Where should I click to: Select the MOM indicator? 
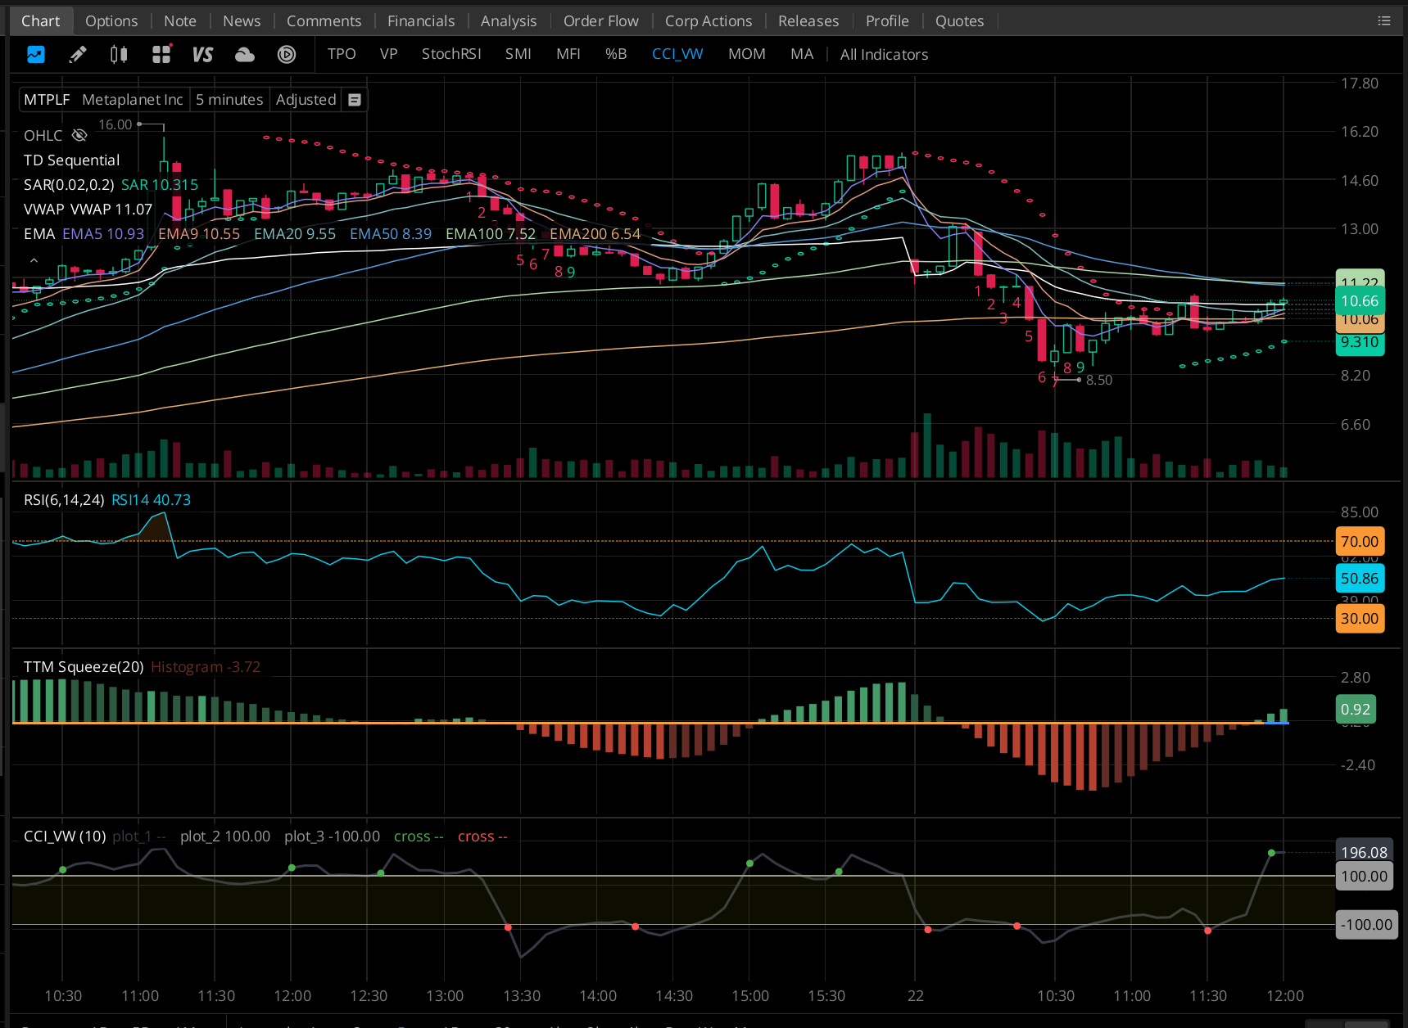click(x=747, y=54)
